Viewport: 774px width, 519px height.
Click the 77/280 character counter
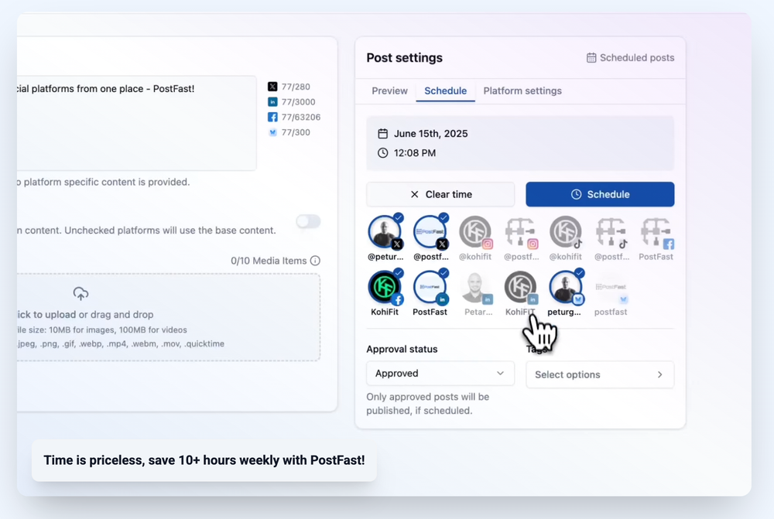click(296, 87)
